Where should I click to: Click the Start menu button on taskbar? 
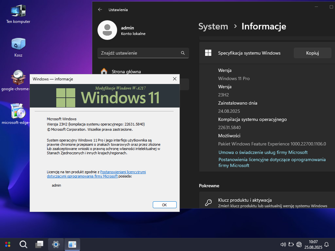pyautogui.click(x=8, y=244)
